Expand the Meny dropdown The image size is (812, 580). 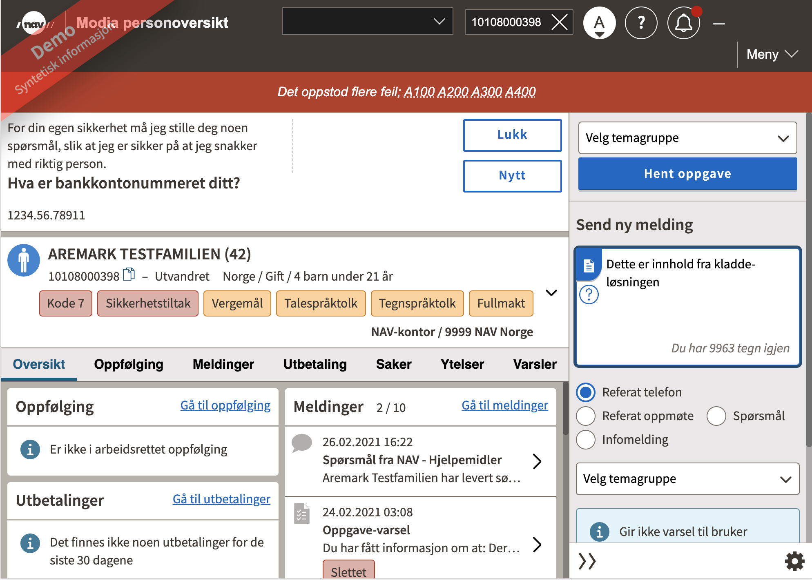tap(772, 54)
